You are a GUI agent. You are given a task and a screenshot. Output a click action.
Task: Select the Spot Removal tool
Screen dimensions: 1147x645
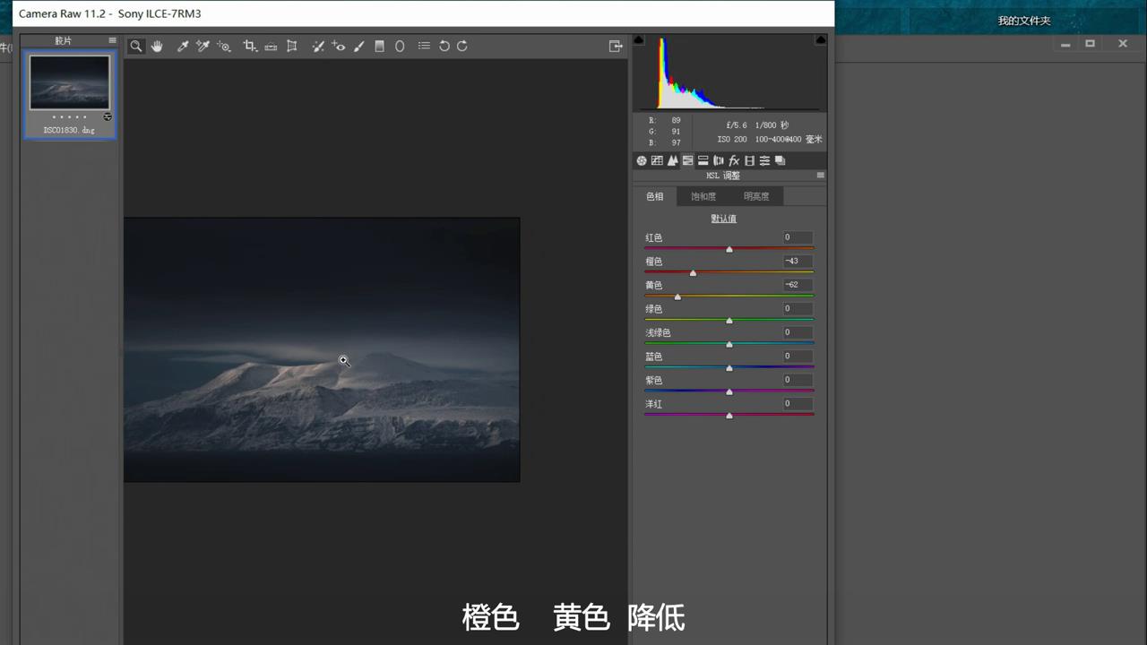point(317,46)
